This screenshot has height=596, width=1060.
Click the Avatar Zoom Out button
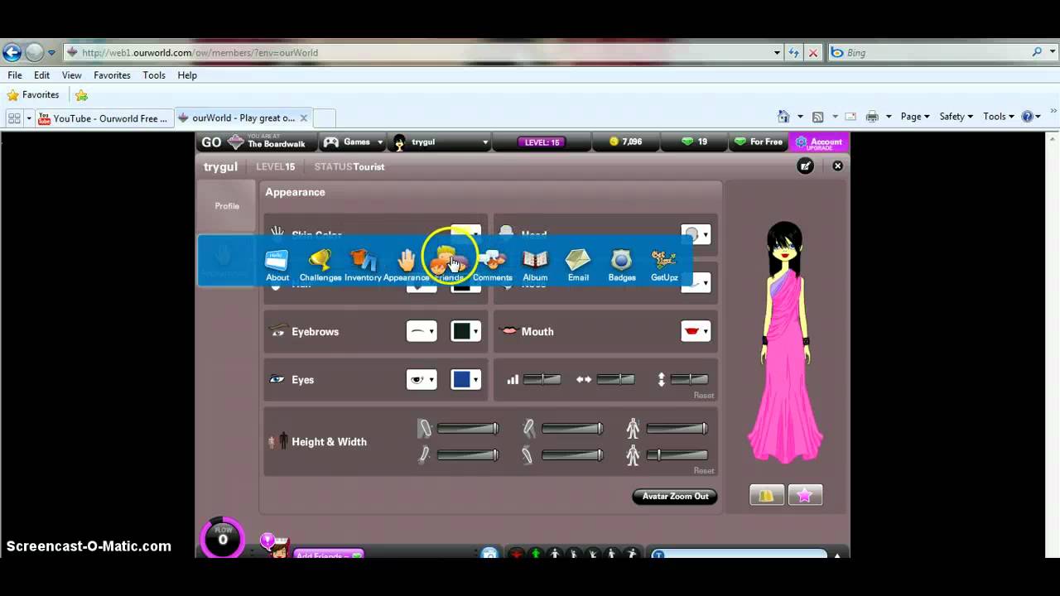click(x=675, y=496)
